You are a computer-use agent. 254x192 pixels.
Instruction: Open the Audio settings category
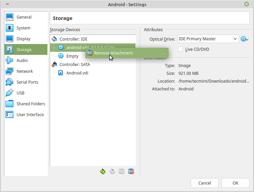pos(22,61)
